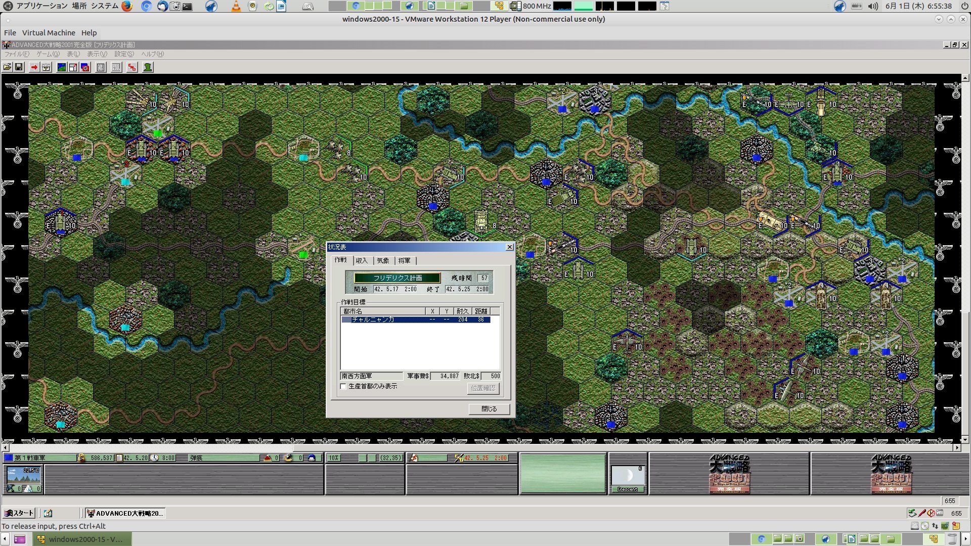Switch to the 収入 tab
Image resolution: width=971 pixels, height=546 pixels.
[x=362, y=261]
